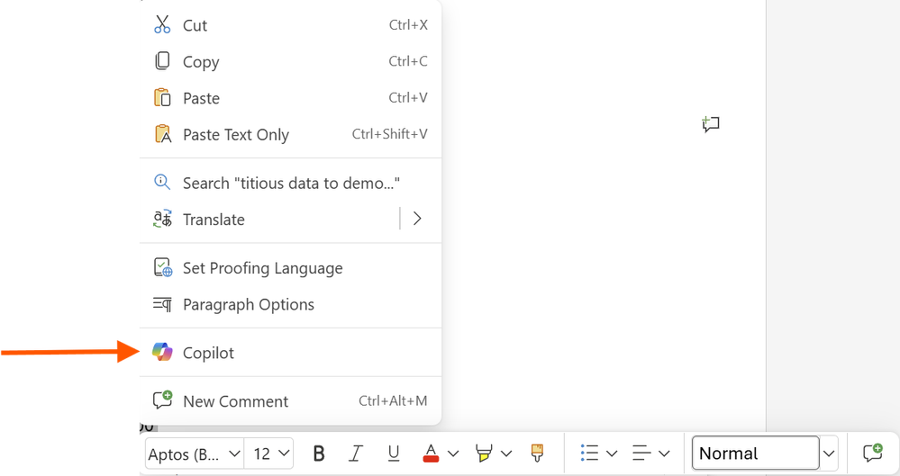Choose Paragraph Options from context menu
This screenshot has width=900, height=476.
[x=249, y=305]
